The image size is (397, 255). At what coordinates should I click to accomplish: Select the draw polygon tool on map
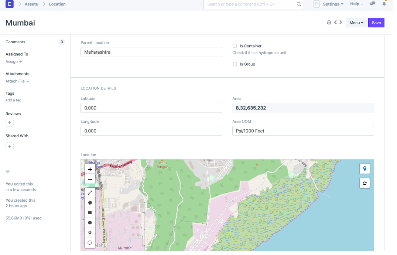pyautogui.click(x=90, y=203)
